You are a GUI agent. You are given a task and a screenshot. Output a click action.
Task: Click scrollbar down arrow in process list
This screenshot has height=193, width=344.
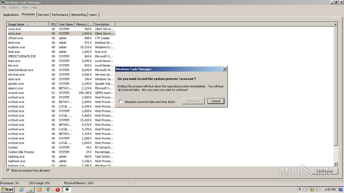tap(335, 164)
